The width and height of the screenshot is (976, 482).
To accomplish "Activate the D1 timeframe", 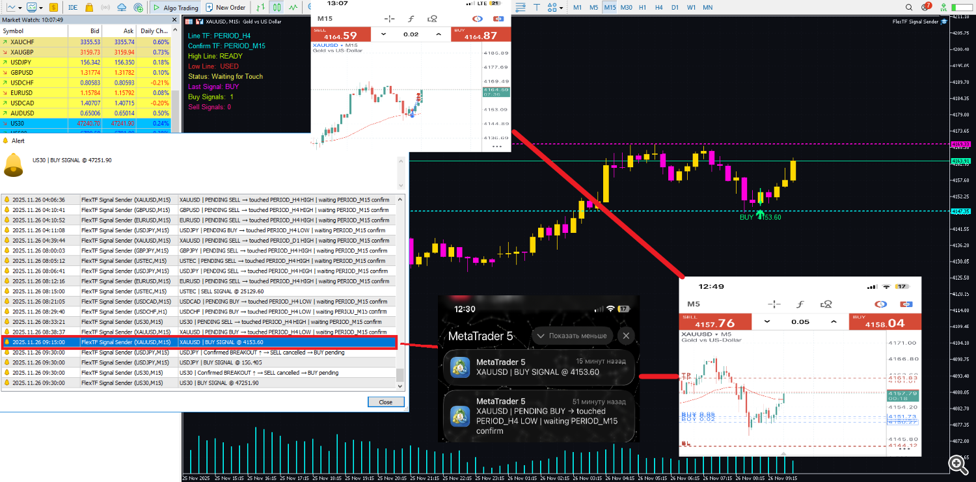I will [x=675, y=8].
